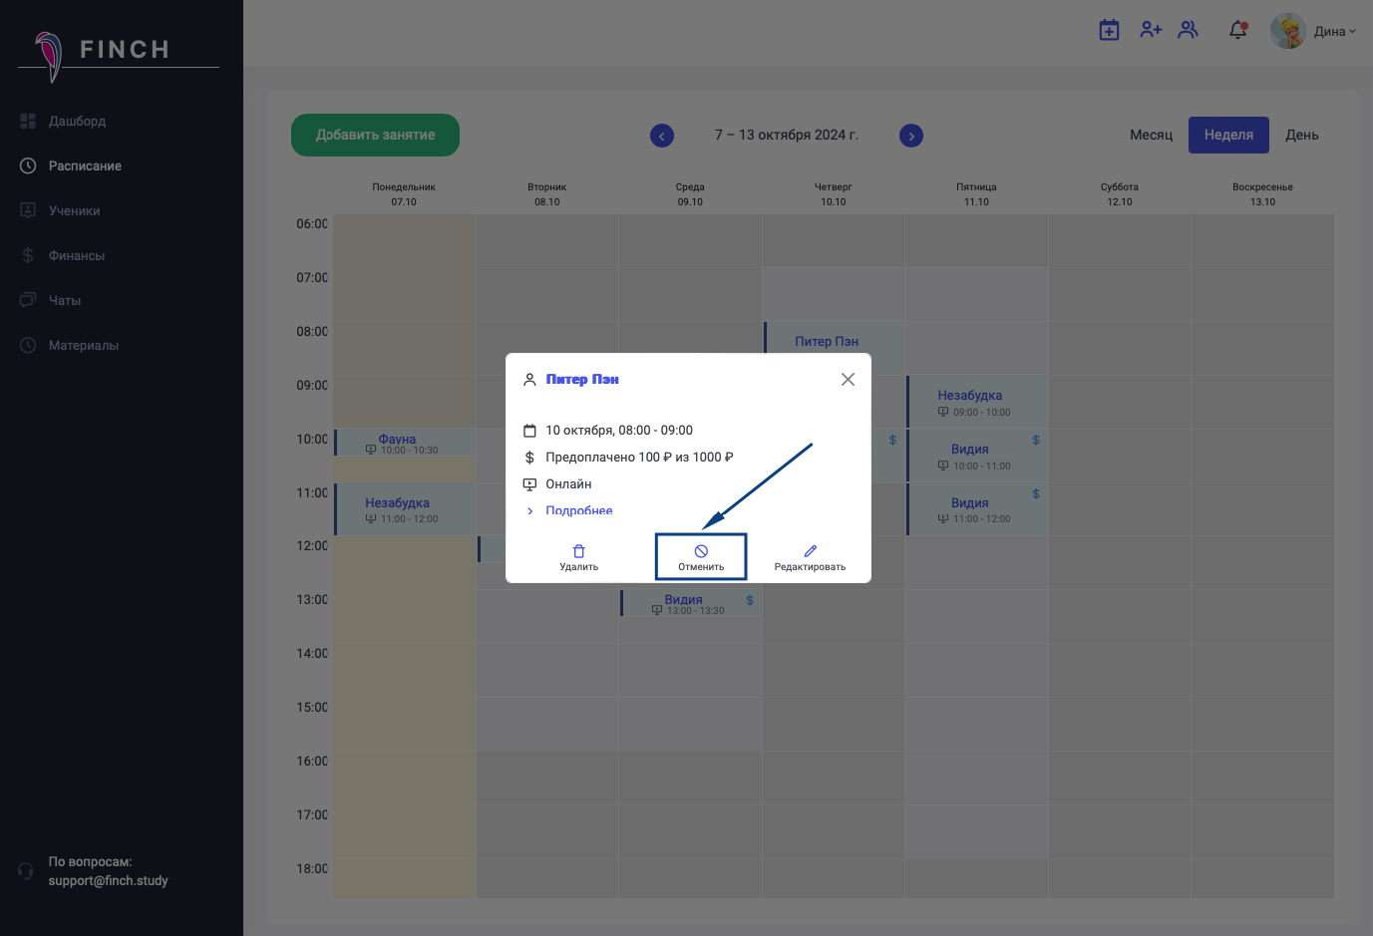This screenshot has height=936, width=1373.
Task: Click the add lesson calendar icon in header
Action: tap(1109, 30)
